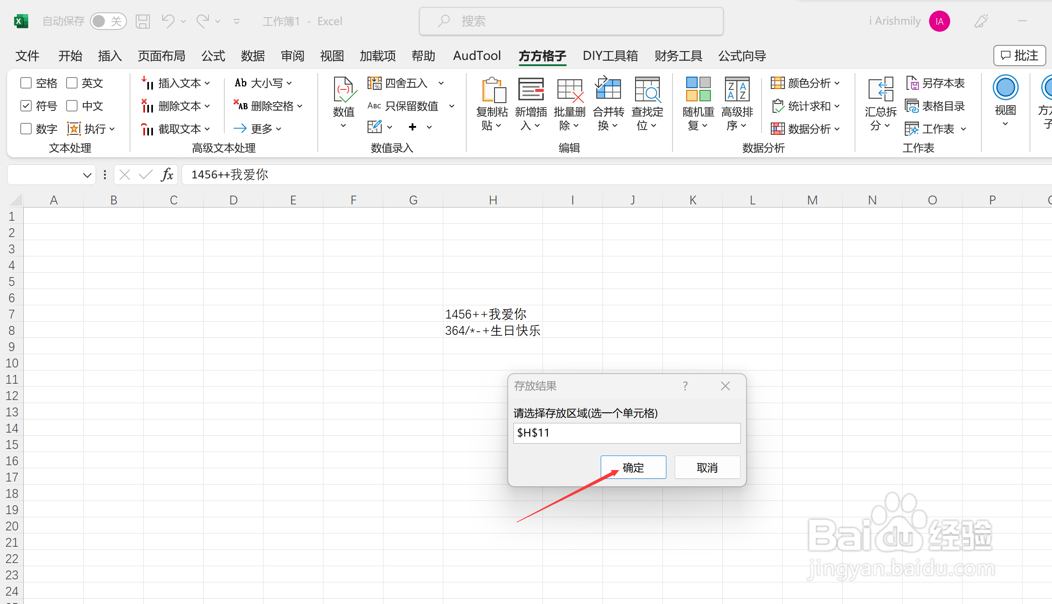Click the Redo arrow icon
This screenshot has height=604, width=1052.
tap(203, 21)
